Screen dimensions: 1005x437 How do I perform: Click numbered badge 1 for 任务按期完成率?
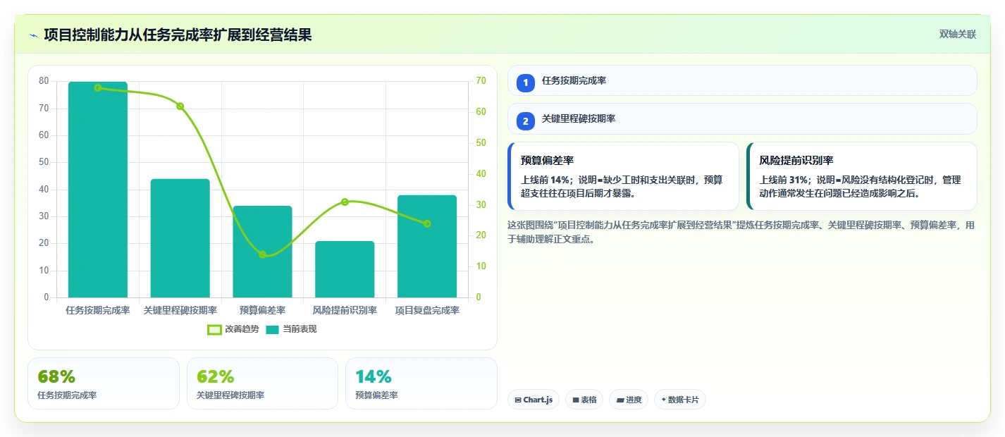click(526, 83)
